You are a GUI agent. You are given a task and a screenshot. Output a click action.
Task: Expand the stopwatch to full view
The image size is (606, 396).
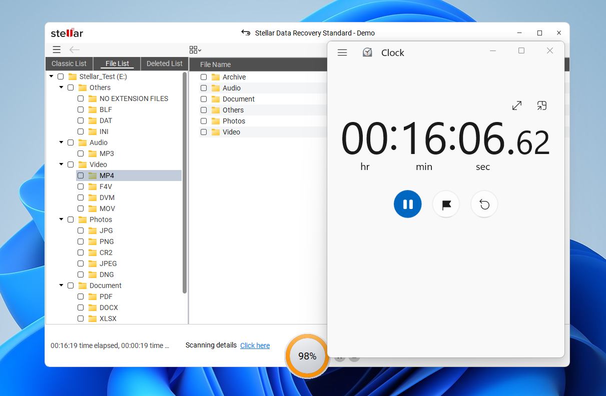[517, 105]
